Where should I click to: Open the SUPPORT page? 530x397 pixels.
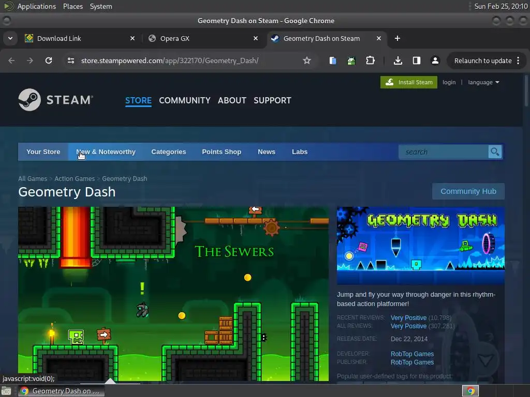[272, 100]
